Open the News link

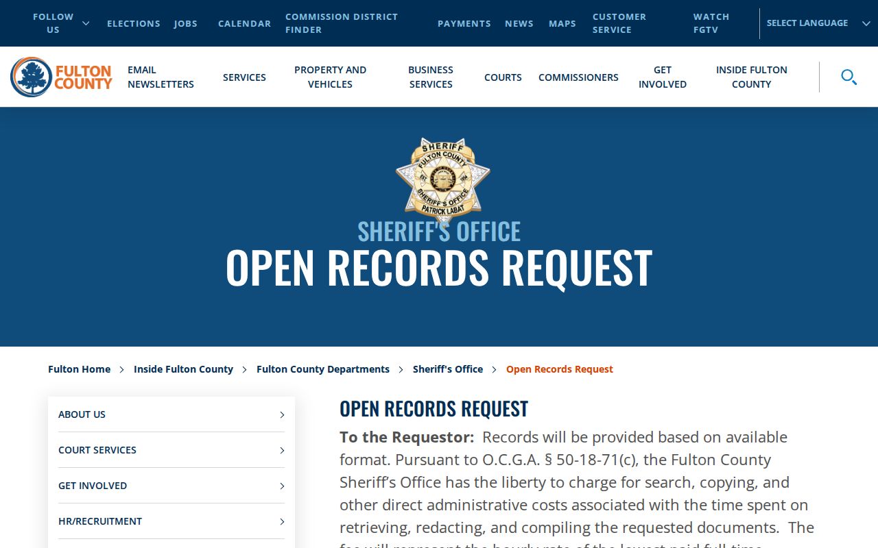pyautogui.click(x=519, y=23)
